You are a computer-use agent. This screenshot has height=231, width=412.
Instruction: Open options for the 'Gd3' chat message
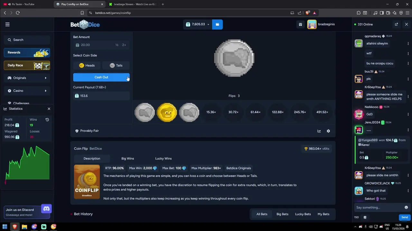tap(408, 114)
